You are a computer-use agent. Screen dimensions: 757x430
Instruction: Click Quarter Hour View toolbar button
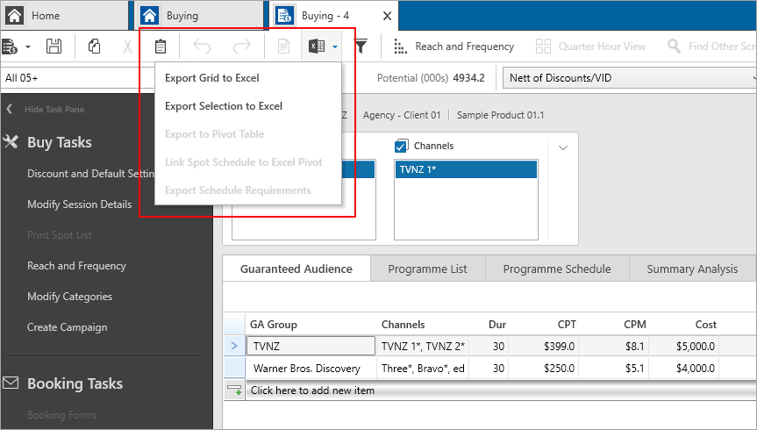pos(590,47)
